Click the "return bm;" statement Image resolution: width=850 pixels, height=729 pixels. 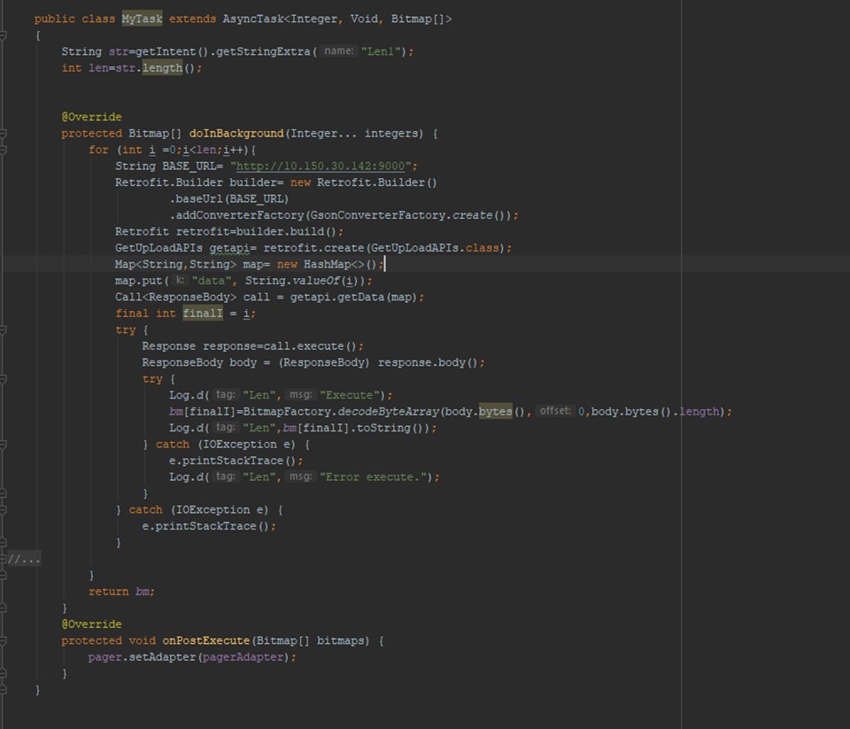(121, 592)
